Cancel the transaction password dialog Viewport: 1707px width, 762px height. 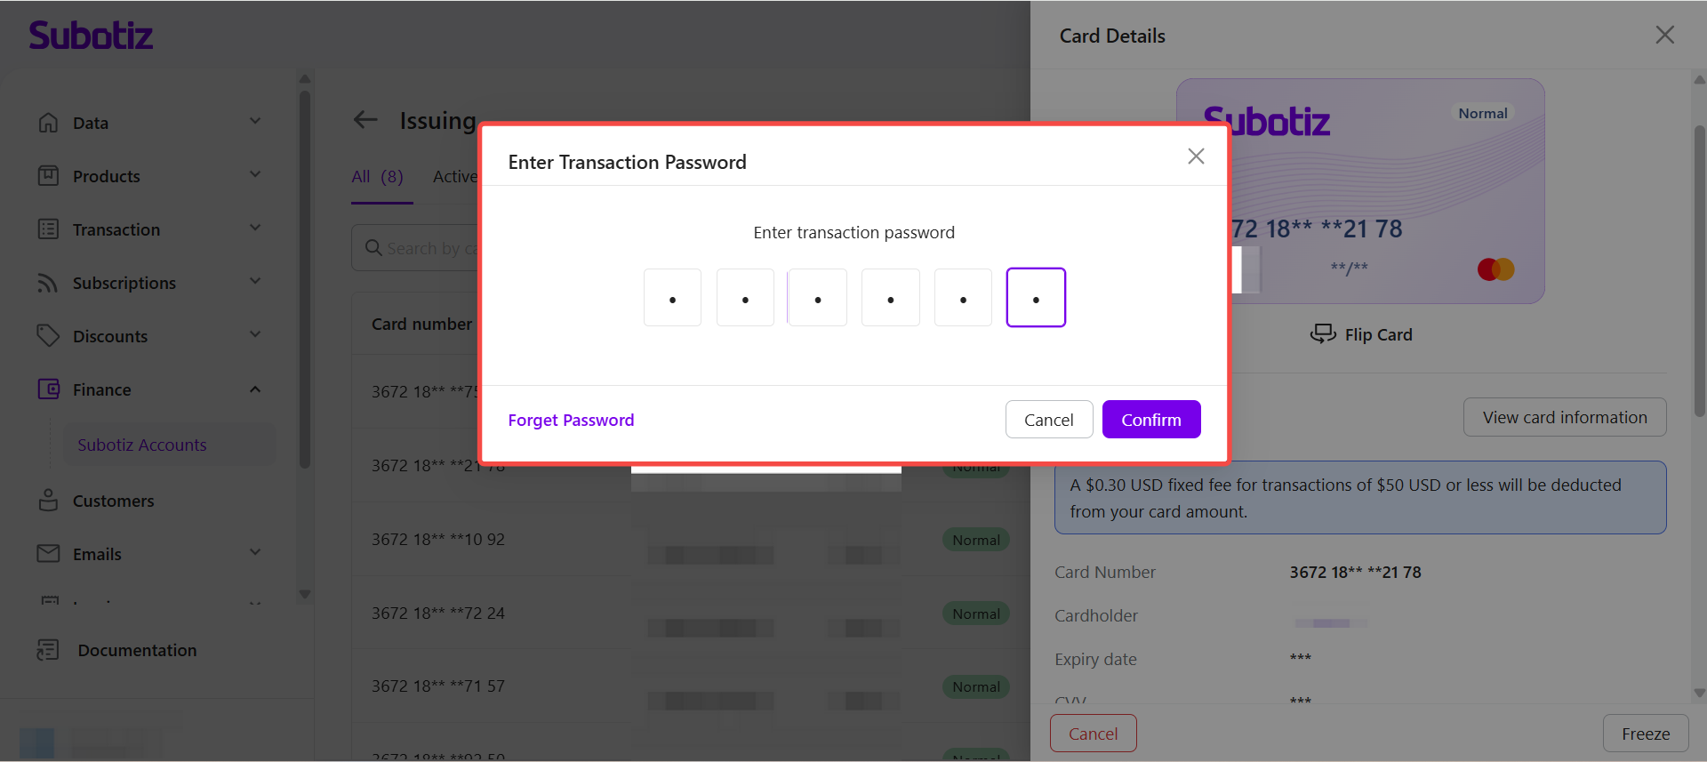coord(1049,420)
